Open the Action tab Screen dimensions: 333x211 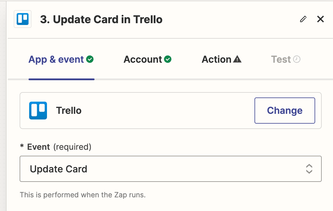(x=217, y=59)
